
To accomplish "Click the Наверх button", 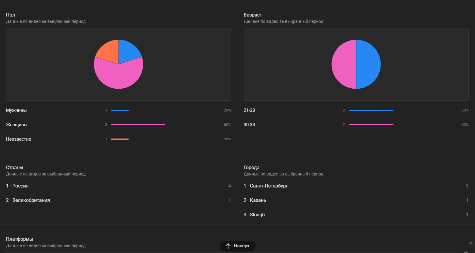I will (x=238, y=246).
